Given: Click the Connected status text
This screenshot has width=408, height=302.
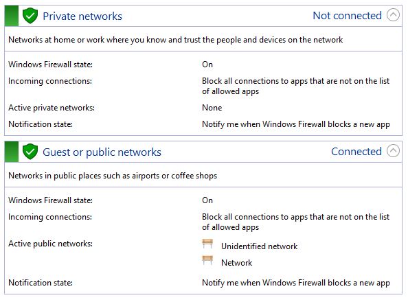Looking at the screenshot, I should point(356,152).
